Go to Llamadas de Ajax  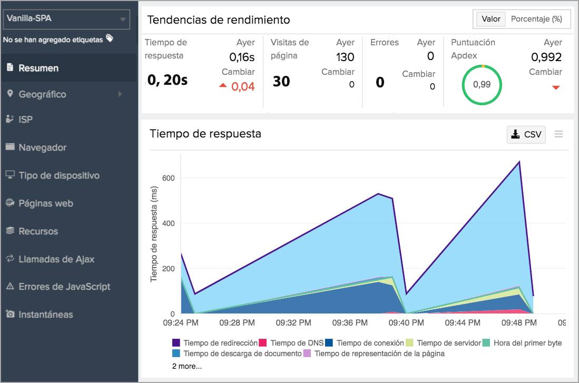pos(69,259)
